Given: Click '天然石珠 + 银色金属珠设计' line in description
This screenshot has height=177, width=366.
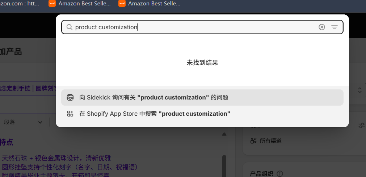Looking at the screenshot, I should pyautogui.click(x=56, y=158).
